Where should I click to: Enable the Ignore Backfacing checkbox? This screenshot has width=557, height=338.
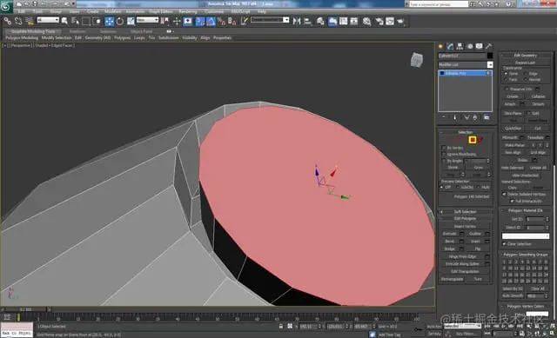(x=443, y=154)
